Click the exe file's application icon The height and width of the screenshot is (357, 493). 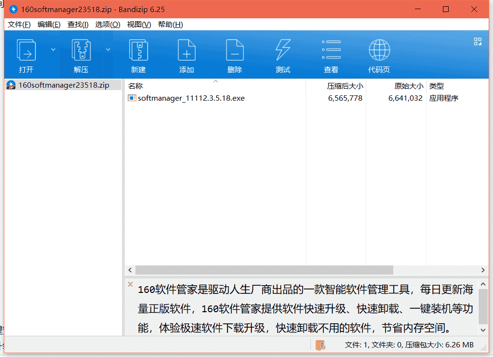tap(132, 98)
